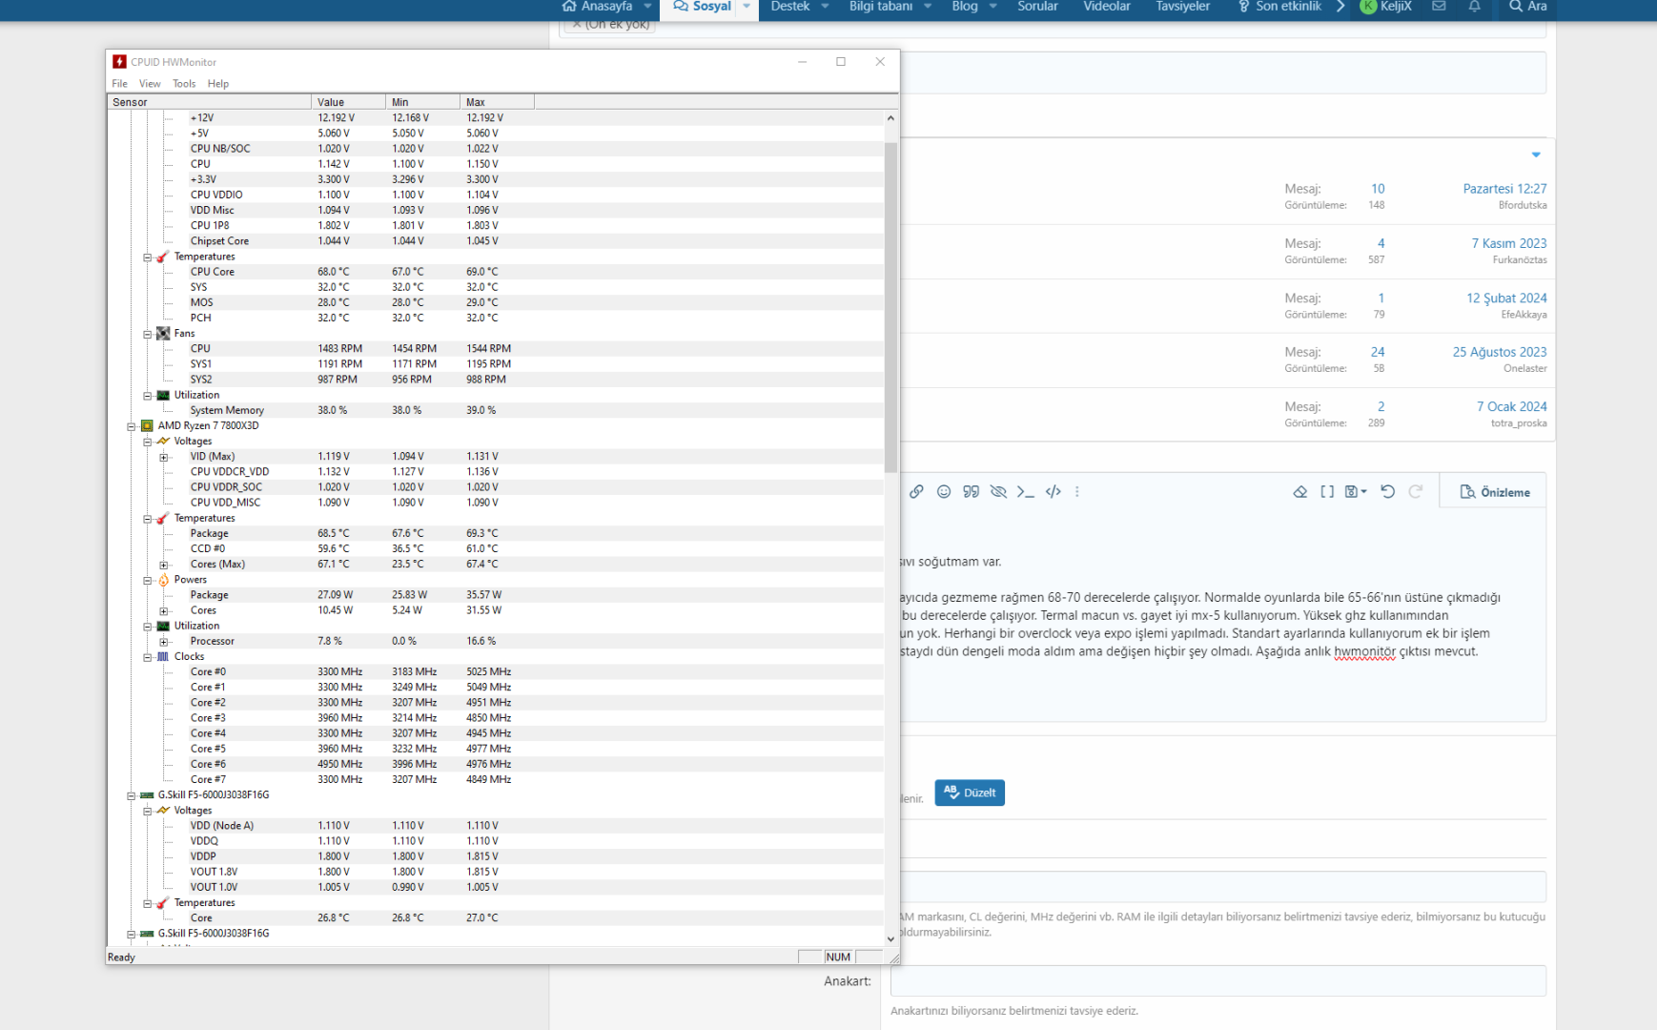The height and width of the screenshot is (1030, 1657).
Task: Click the Düzelt spell-fix button
Action: pyautogui.click(x=970, y=793)
